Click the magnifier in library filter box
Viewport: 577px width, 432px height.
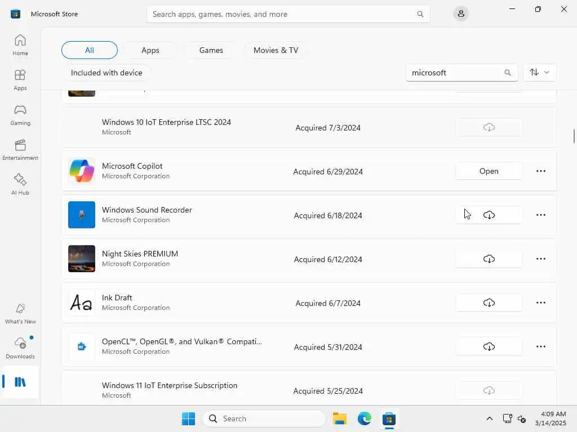coord(508,73)
